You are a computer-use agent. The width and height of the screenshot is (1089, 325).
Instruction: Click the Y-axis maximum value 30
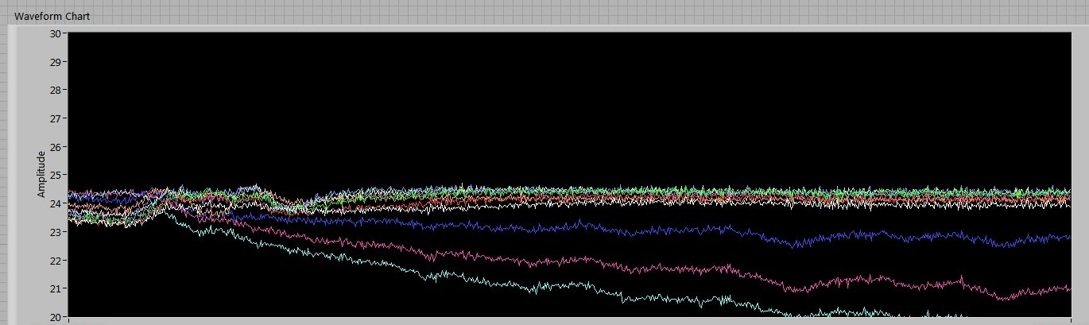56,33
